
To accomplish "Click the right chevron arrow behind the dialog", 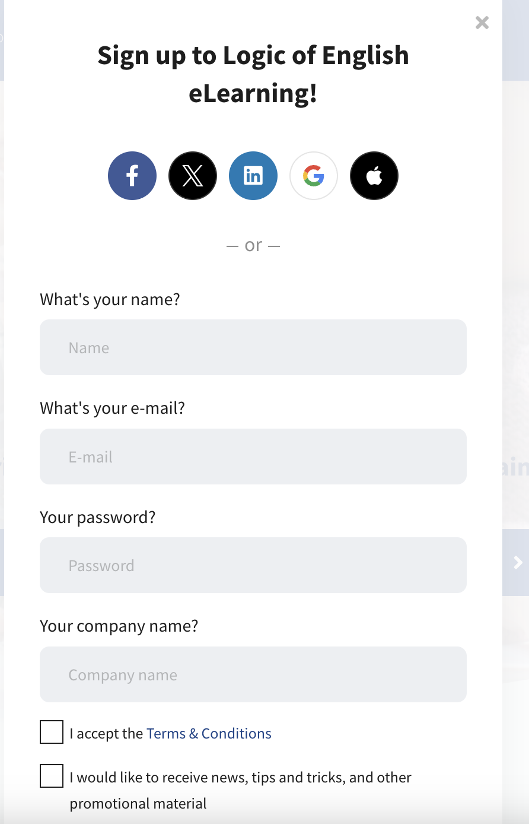I will click(518, 562).
